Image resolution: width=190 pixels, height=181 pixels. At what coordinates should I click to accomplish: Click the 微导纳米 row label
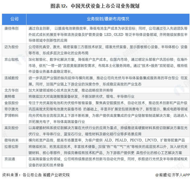point(11,140)
